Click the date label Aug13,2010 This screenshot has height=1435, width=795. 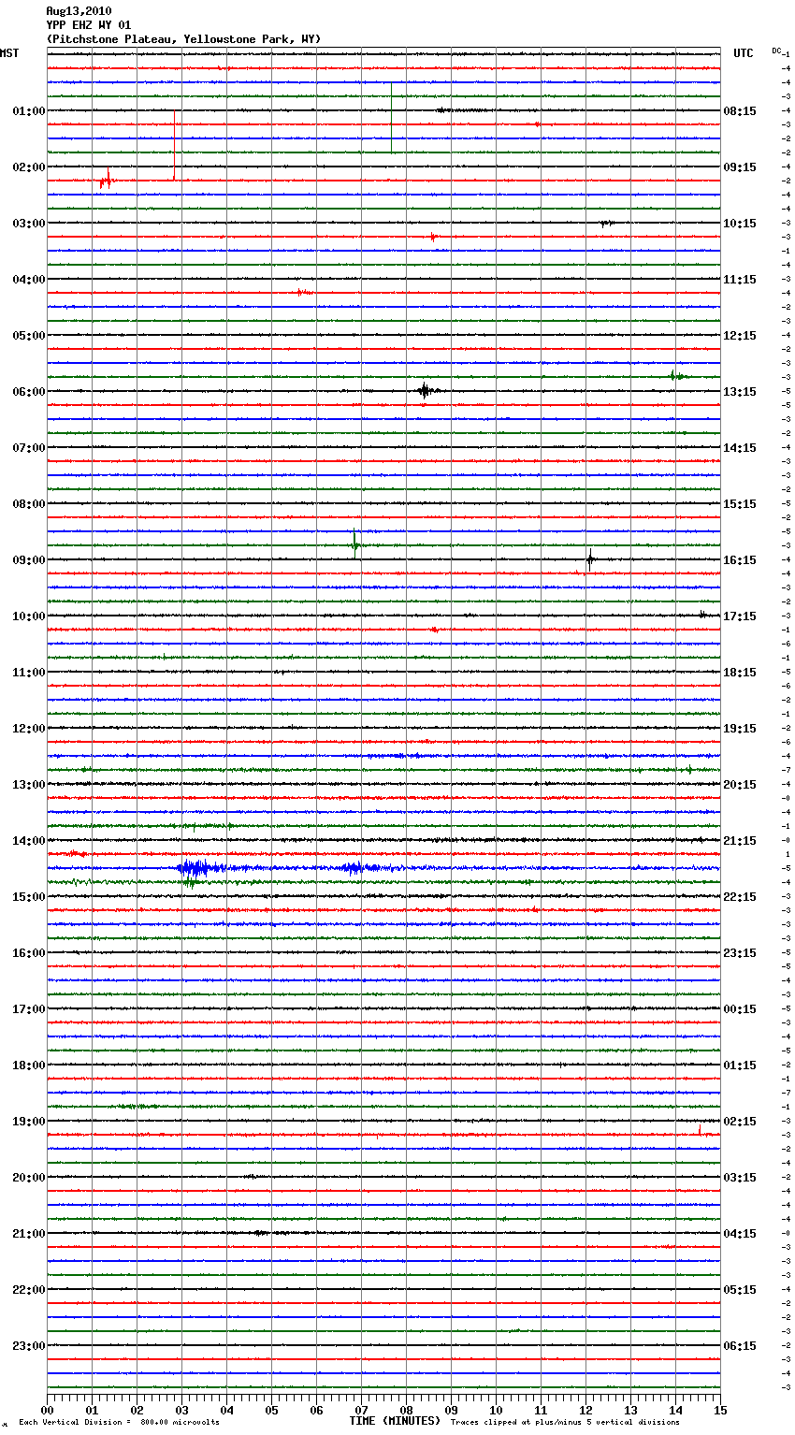[79, 11]
